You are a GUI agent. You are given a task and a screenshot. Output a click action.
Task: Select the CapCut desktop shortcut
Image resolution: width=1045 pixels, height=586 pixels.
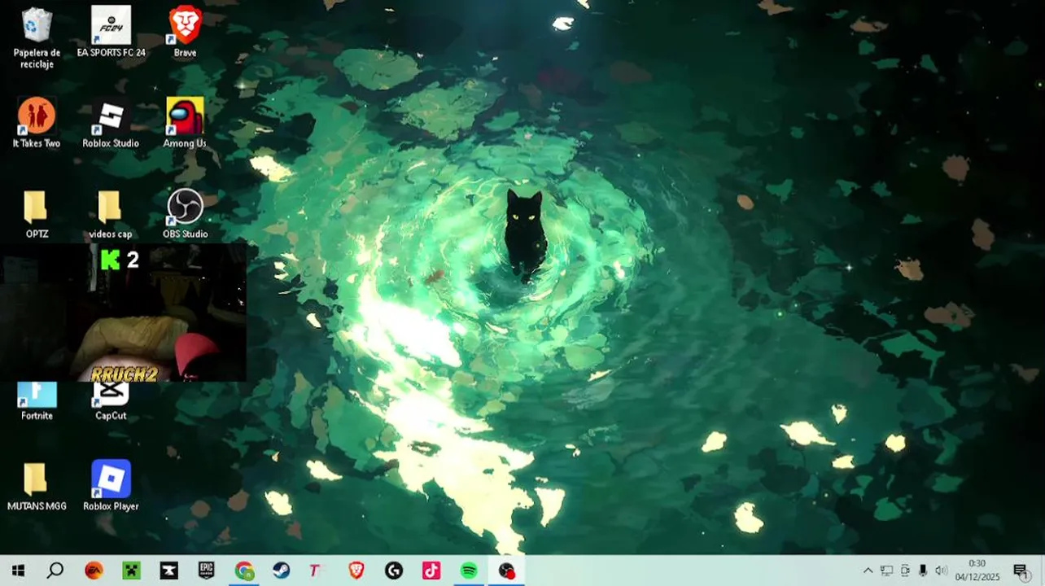point(111,401)
